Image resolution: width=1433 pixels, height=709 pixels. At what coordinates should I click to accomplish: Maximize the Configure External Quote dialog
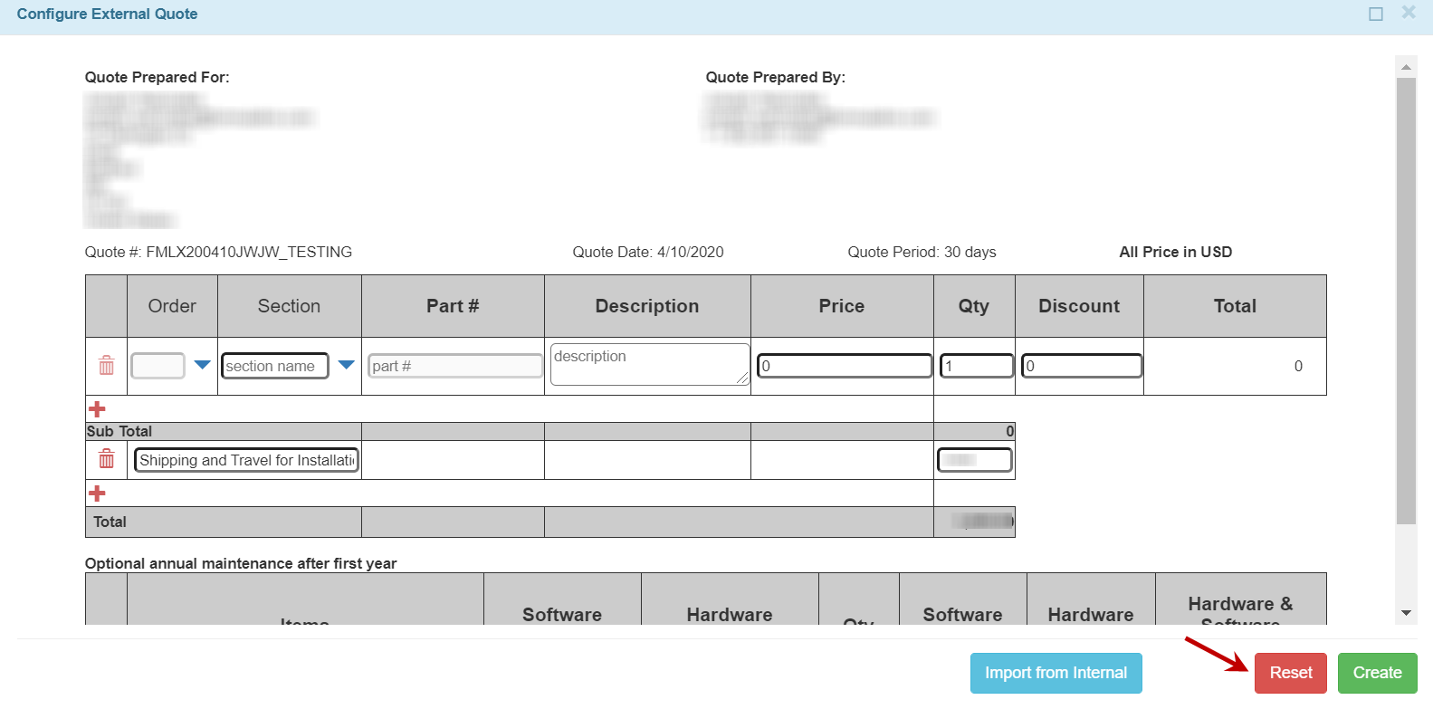[1376, 14]
